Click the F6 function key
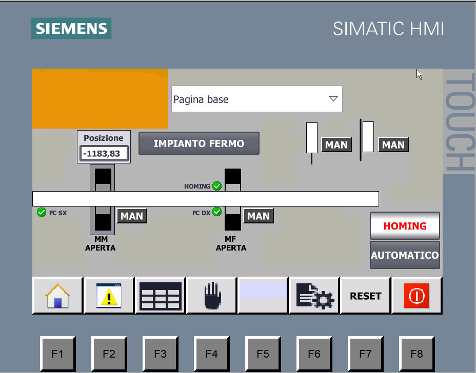Viewport: 476px width, 373px height. [314, 354]
